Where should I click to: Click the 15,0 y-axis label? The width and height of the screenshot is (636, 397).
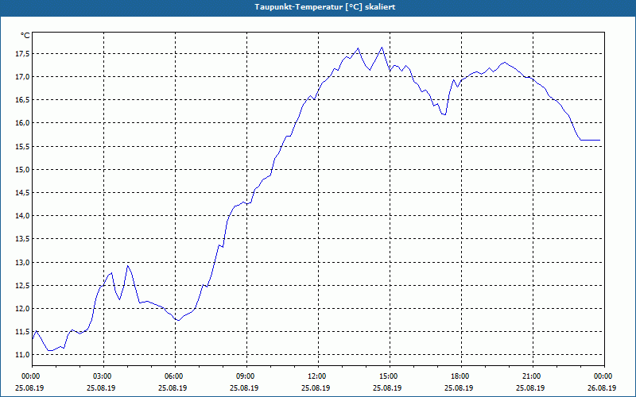22,170
